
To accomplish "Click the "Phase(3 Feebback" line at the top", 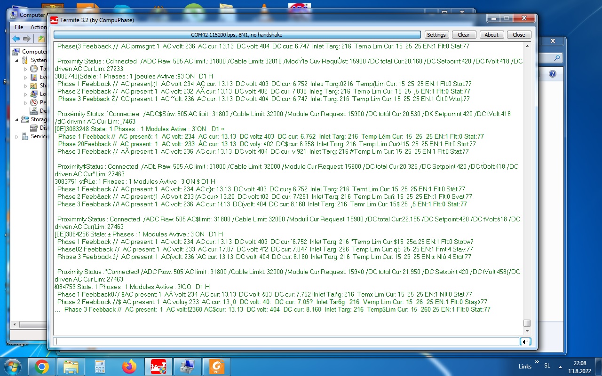I will point(263,46).
